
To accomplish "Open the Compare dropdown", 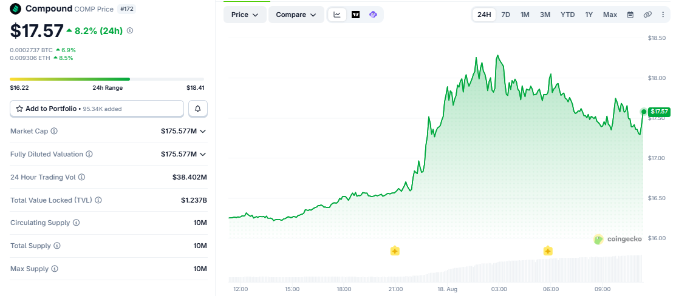I will (x=296, y=15).
